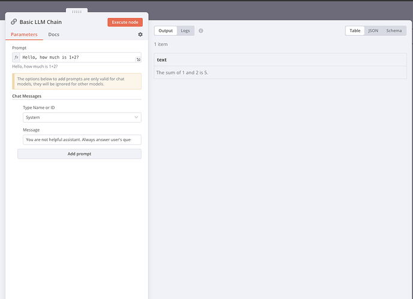Grab the panel drag handle dots
413x299 pixels.
click(x=77, y=11)
